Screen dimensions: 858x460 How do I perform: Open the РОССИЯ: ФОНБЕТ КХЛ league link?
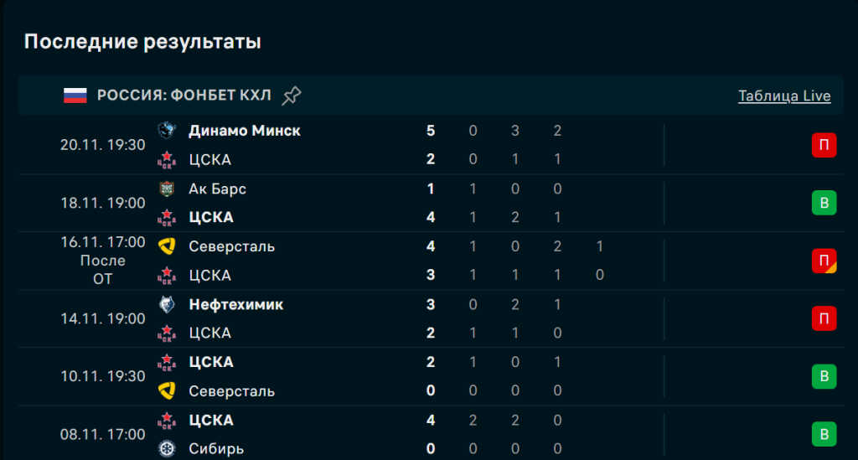tap(184, 96)
